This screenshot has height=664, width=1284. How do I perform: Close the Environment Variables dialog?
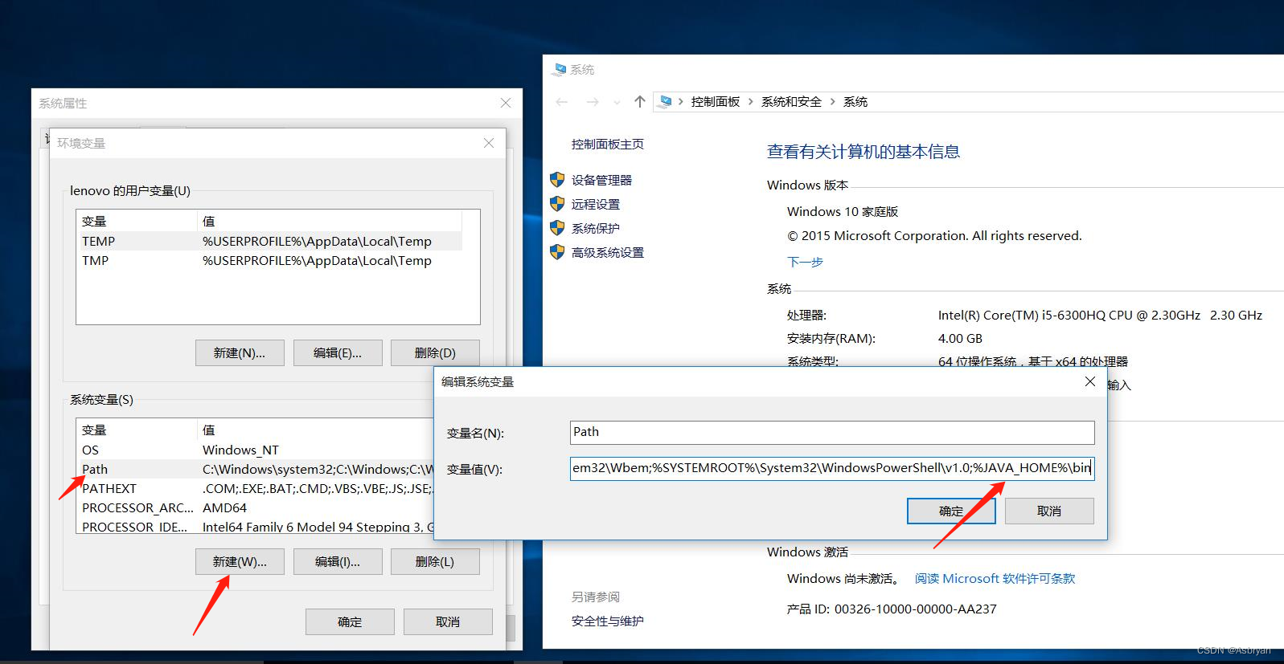click(489, 143)
